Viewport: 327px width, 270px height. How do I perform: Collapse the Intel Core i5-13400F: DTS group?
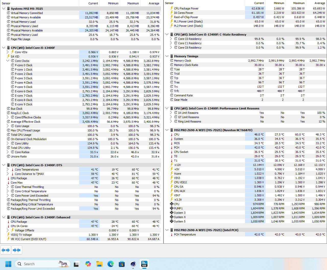tap(4, 165)
